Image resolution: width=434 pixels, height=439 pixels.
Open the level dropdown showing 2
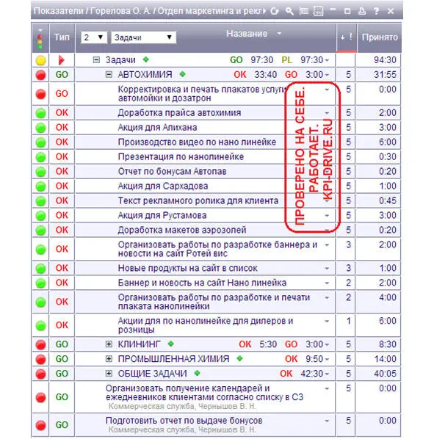(x=94, y=37)
